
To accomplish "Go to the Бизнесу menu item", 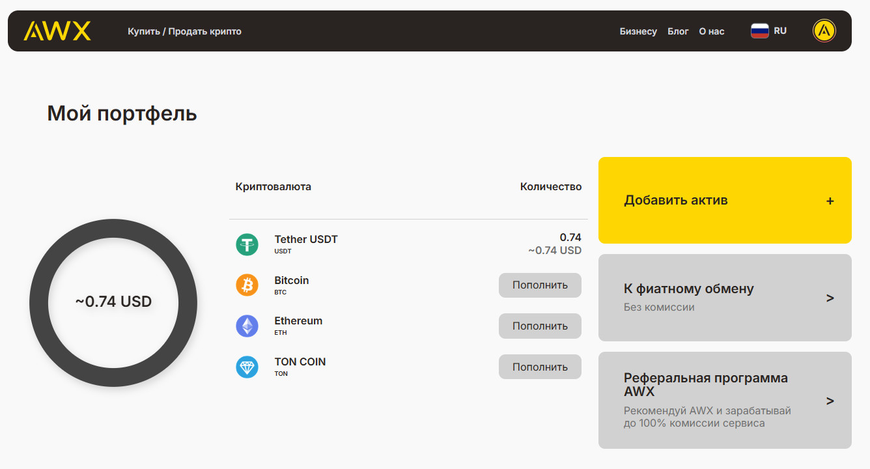I will tap(638, 31).
